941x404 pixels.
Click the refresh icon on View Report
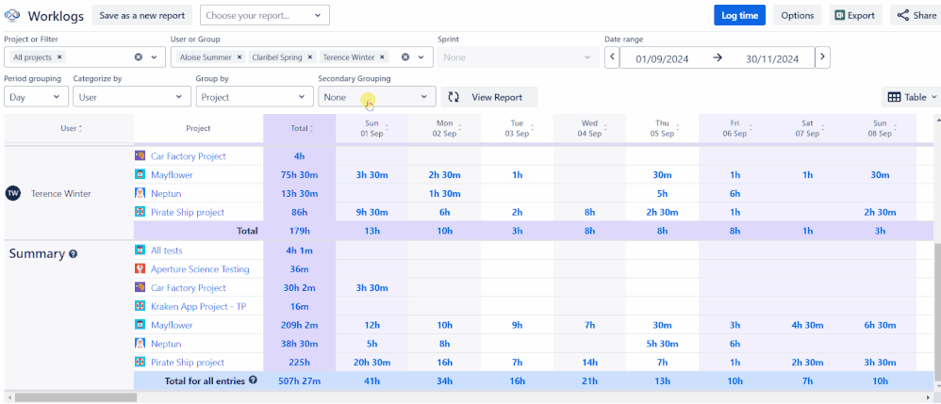click(454, 97)
